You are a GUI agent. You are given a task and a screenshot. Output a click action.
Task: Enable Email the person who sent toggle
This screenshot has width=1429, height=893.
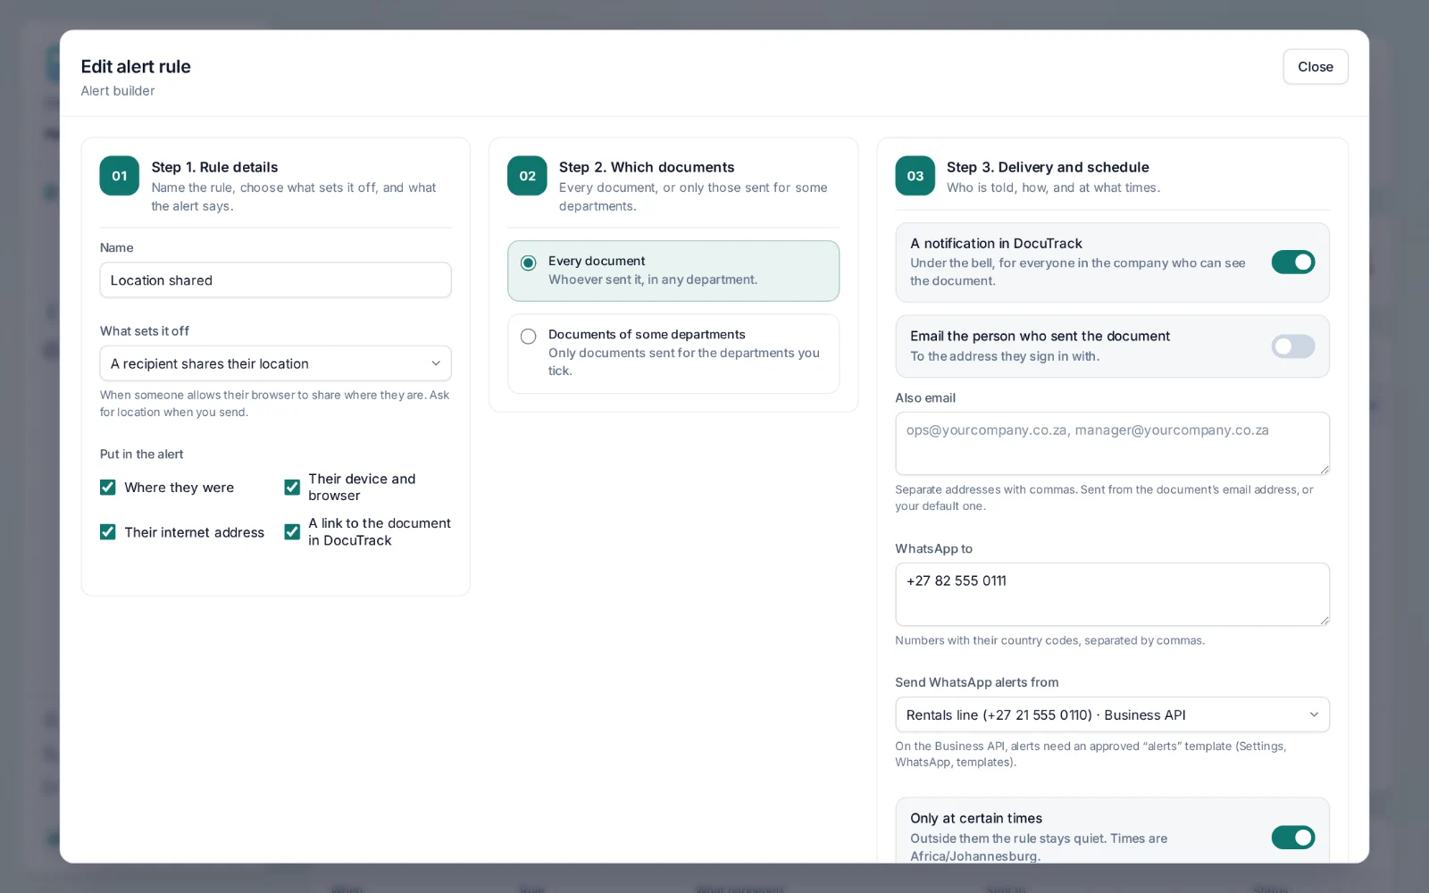1292,346
